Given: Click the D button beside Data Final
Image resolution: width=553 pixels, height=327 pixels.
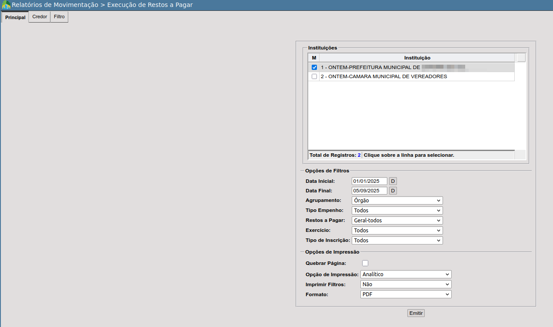Looking at the screenshot, I should tap(393, 191).
